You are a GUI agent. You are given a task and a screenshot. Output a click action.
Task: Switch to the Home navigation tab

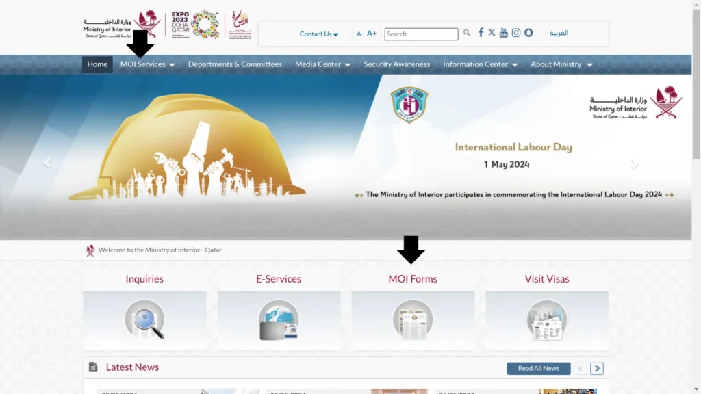coord(97,64)
